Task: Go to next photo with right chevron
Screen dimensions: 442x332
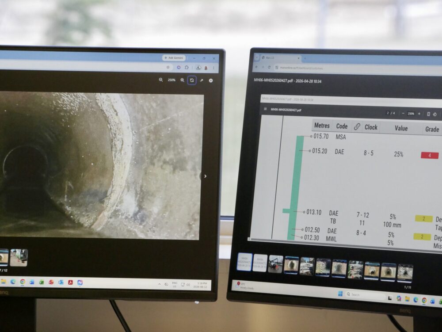Action: pyautogui.click(x=205, y=176)
